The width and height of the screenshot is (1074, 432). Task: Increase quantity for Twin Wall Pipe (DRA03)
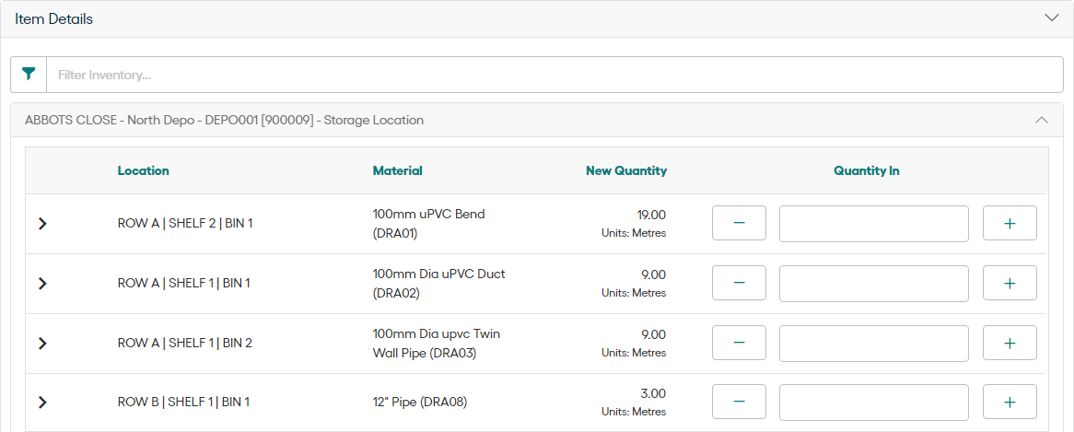point(1010,343)
